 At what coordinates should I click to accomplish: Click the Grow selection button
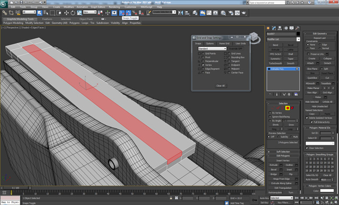click(x=291, y=125)
